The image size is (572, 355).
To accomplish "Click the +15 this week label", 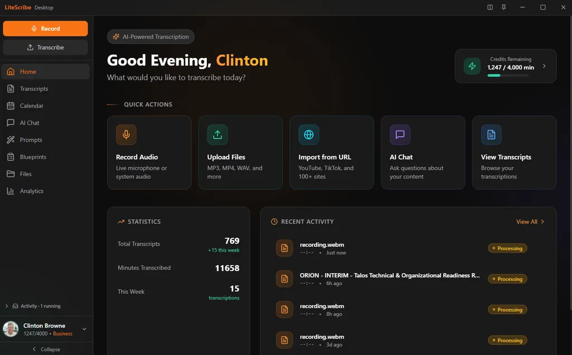I will (223, 250).
